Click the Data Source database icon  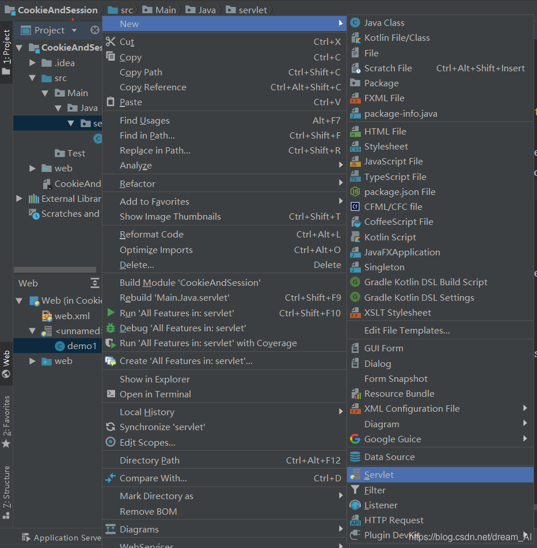pyautogui.click(x=355, y=457)
